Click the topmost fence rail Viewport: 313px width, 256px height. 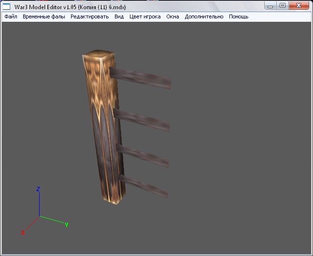[x=140, y=77]
